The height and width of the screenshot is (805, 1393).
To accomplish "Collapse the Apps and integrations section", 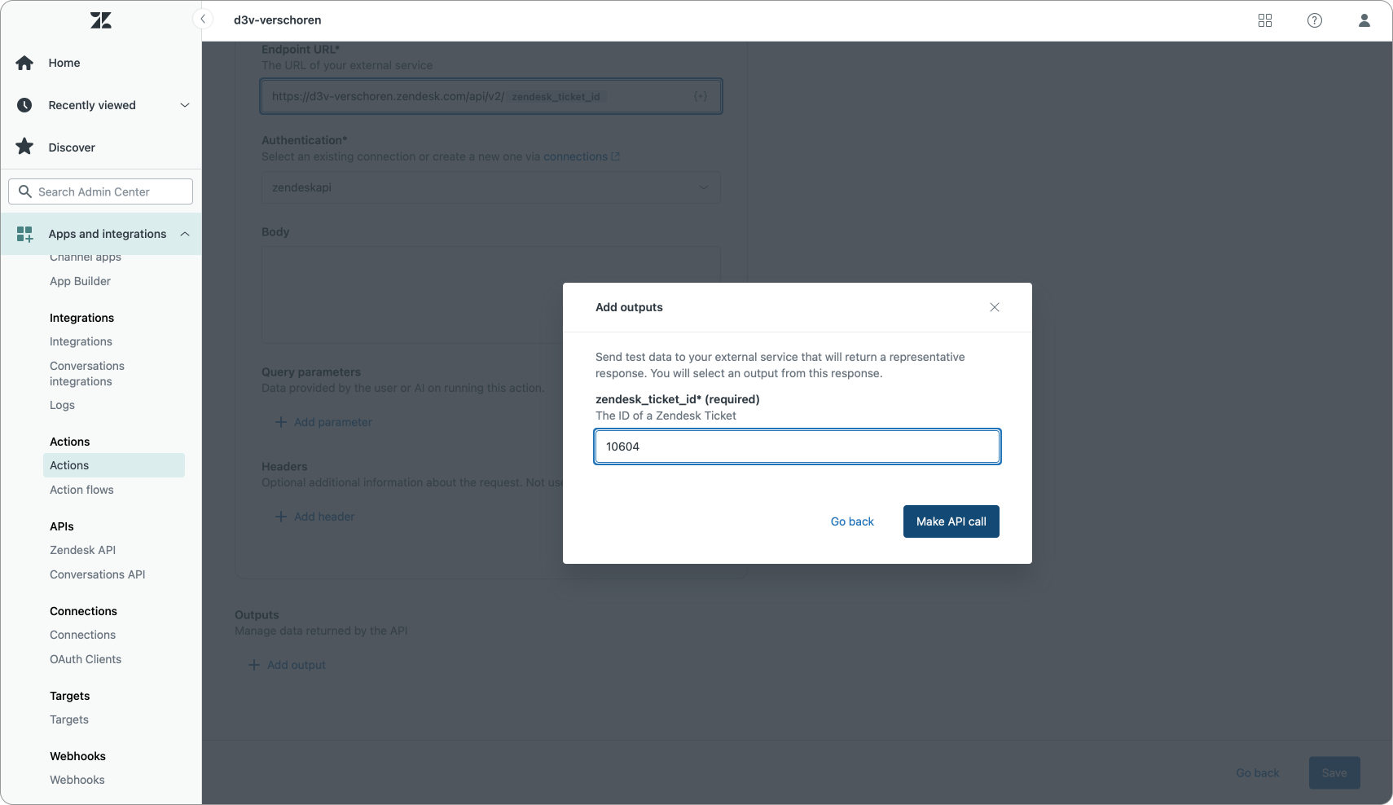I will pos(185,234).
